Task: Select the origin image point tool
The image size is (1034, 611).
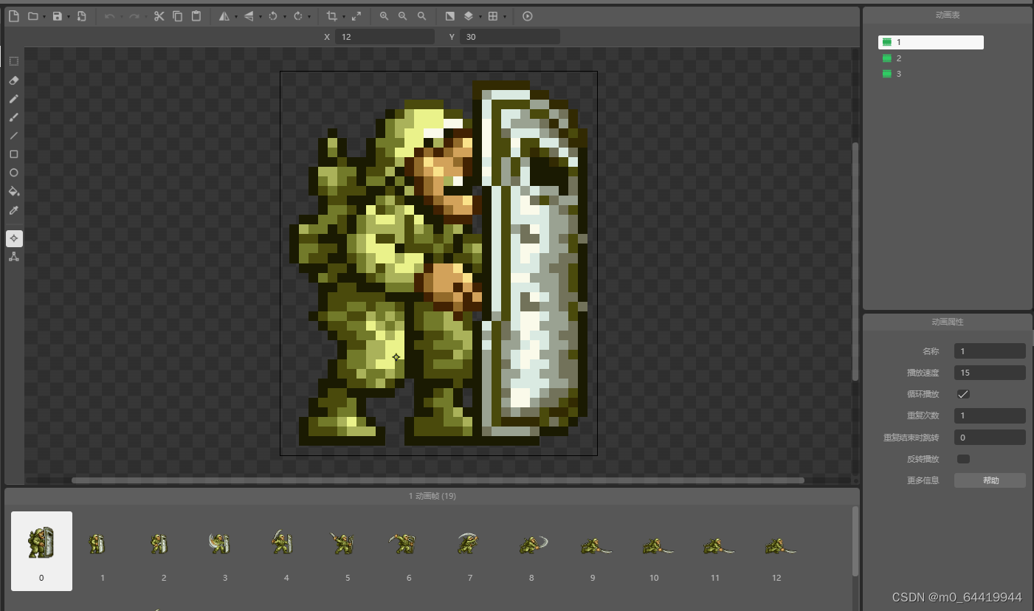Action: [13, 238]
